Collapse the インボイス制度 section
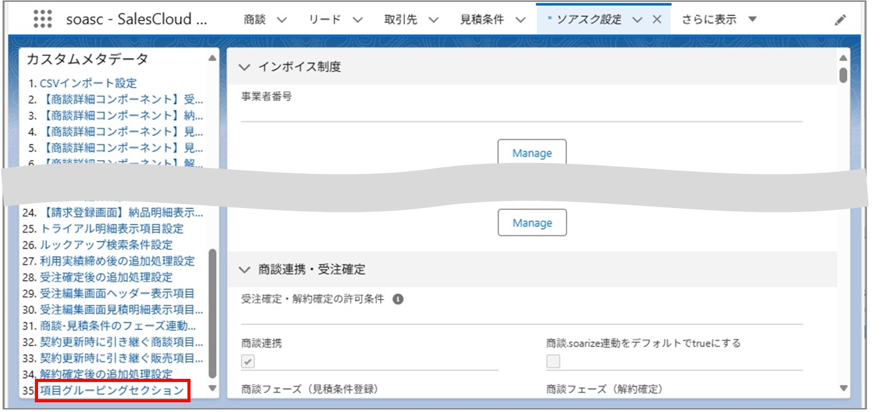 [x=245, y=68]
